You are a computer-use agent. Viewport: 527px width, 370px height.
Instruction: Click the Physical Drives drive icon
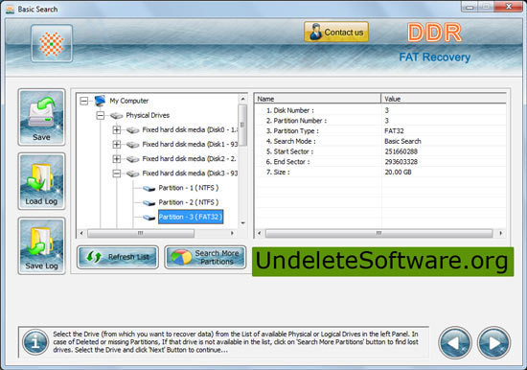coord(116,116)
